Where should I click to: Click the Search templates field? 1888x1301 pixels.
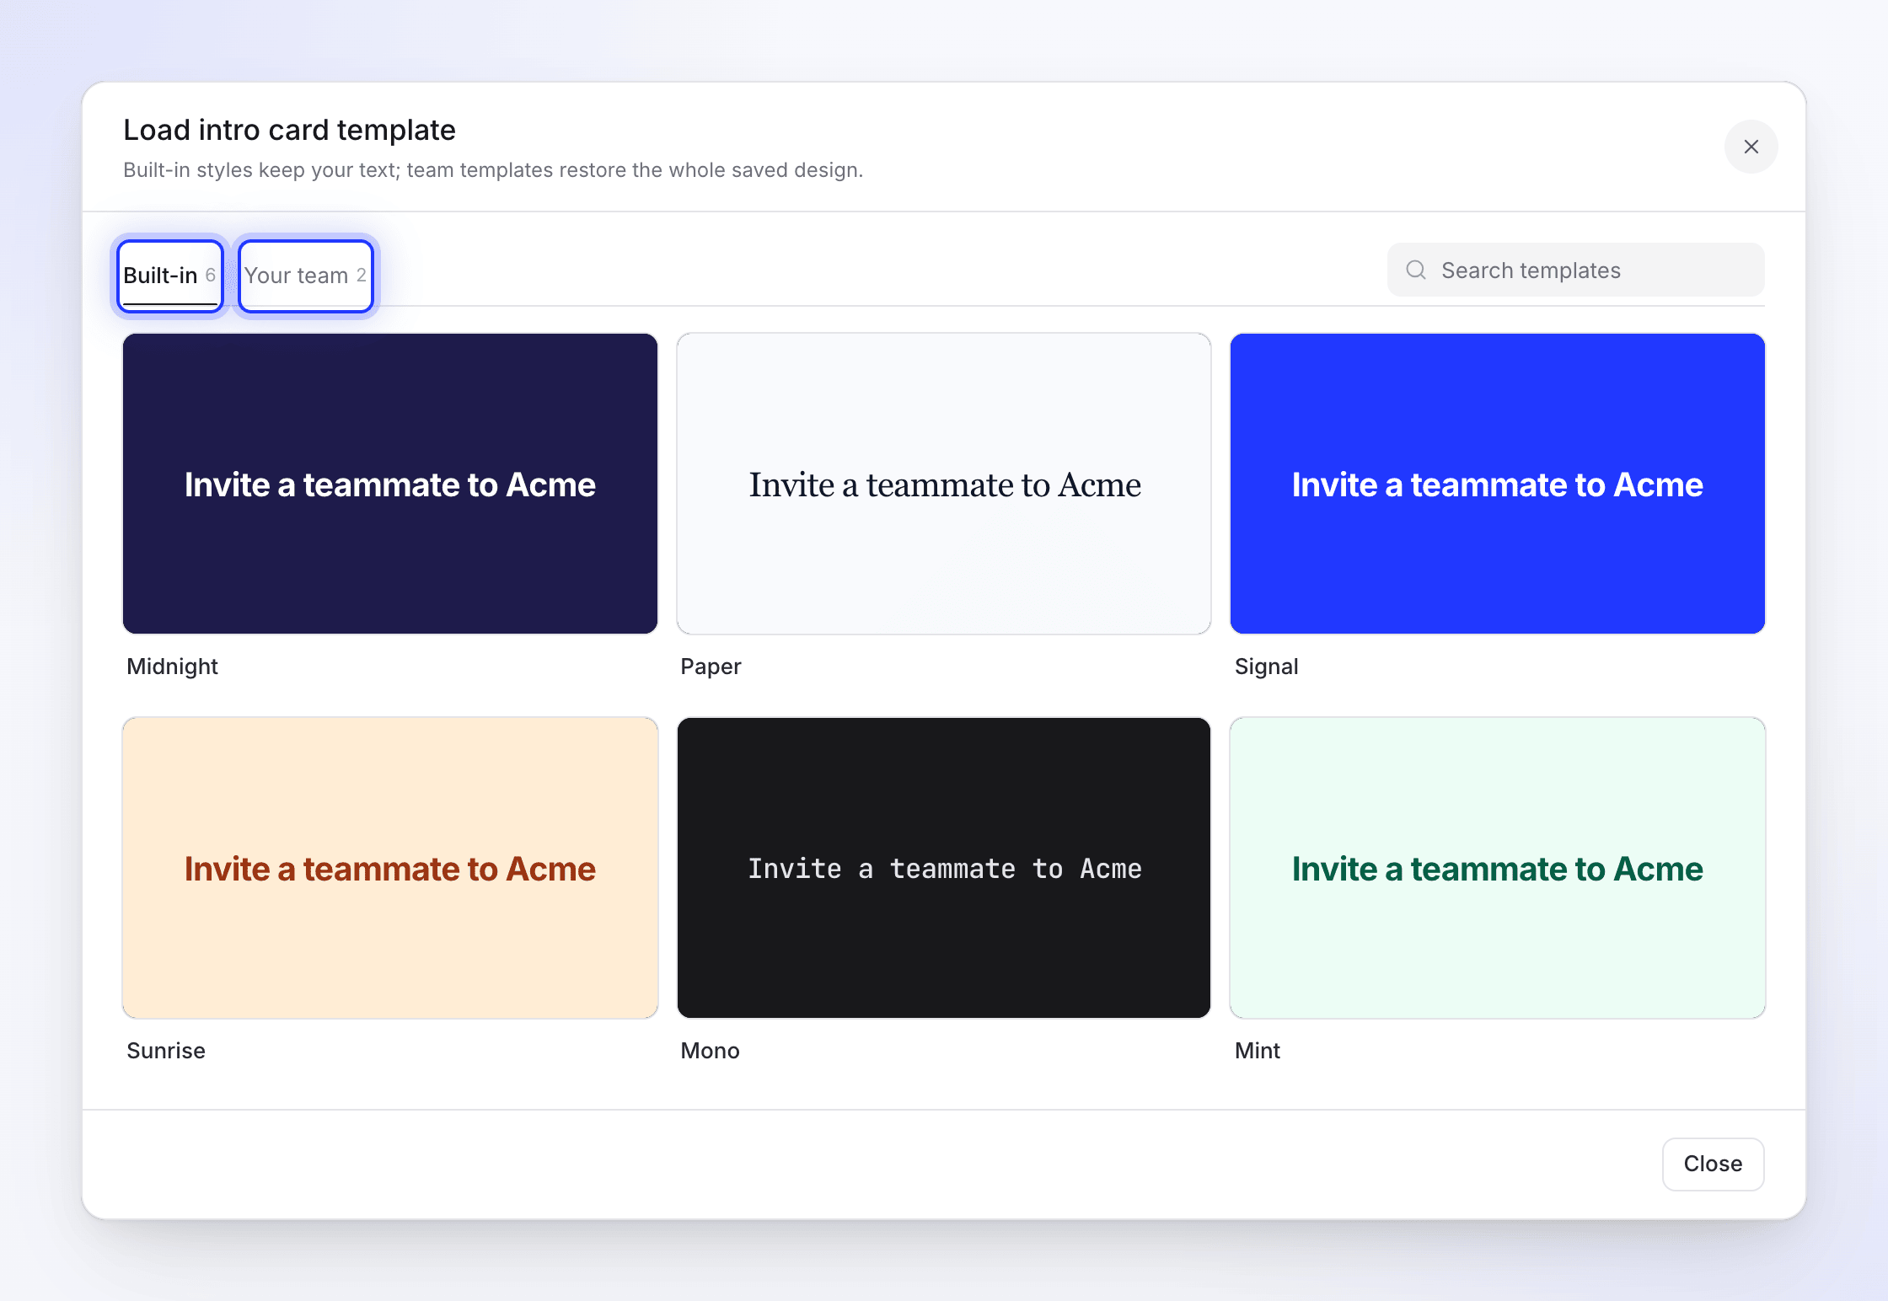1575,270
